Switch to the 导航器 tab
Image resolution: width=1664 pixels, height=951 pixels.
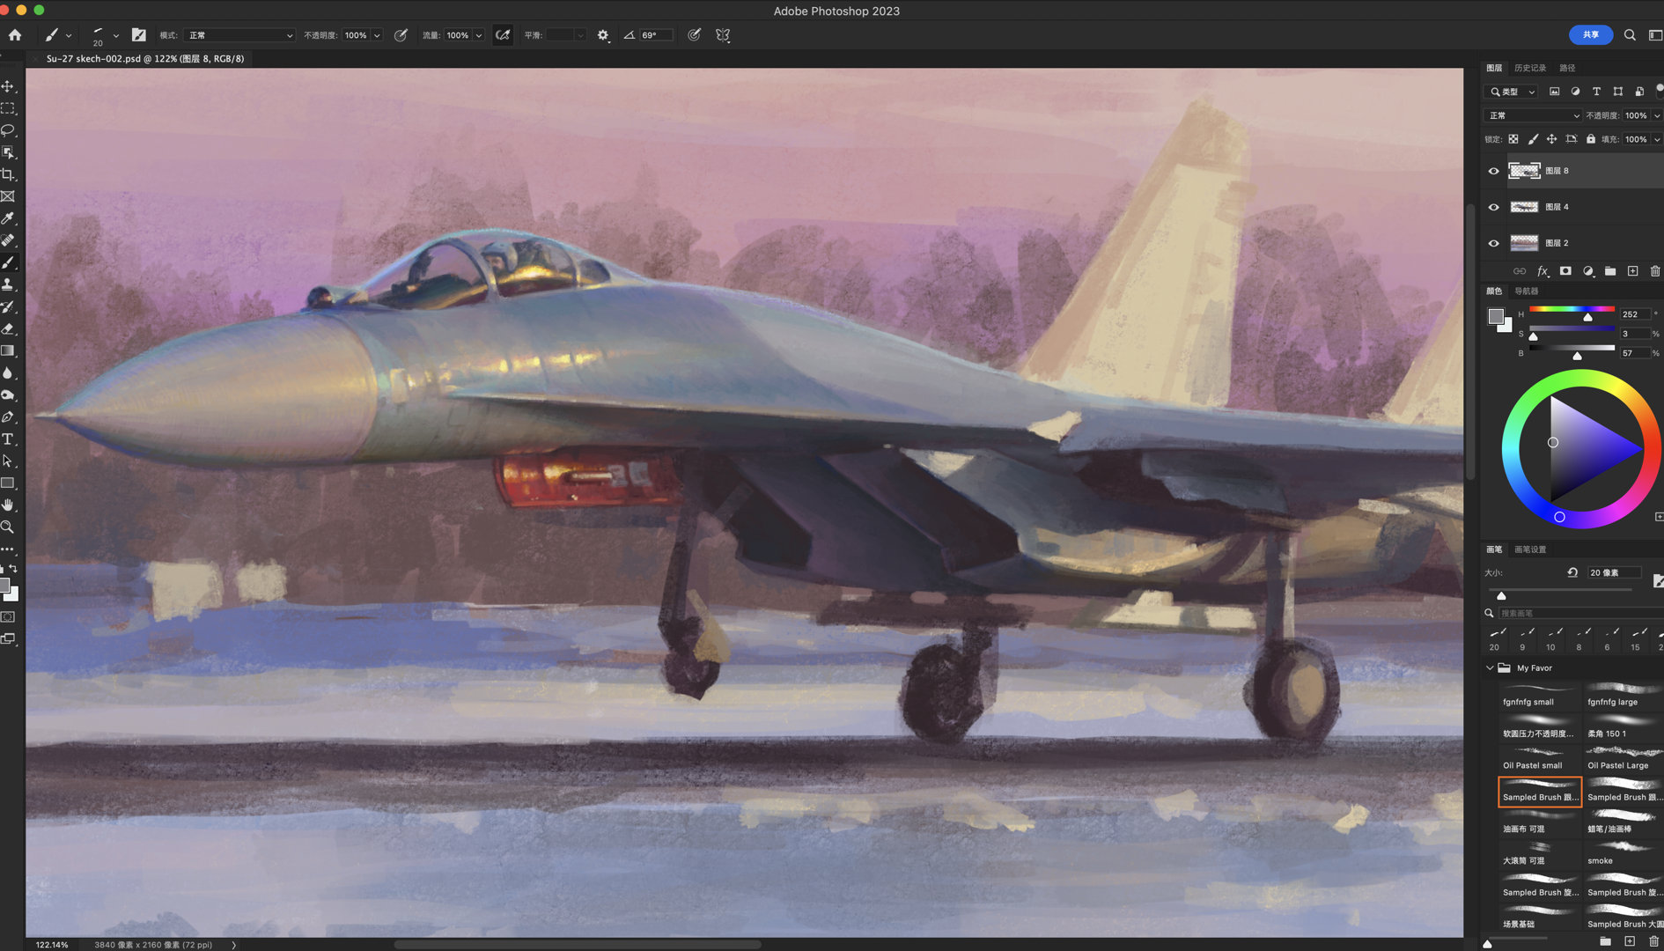(1527, 291)
